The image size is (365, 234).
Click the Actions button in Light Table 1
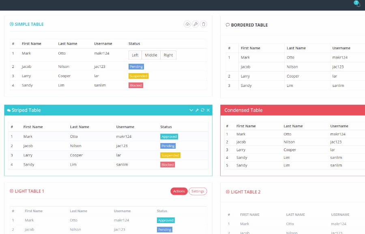179,191
